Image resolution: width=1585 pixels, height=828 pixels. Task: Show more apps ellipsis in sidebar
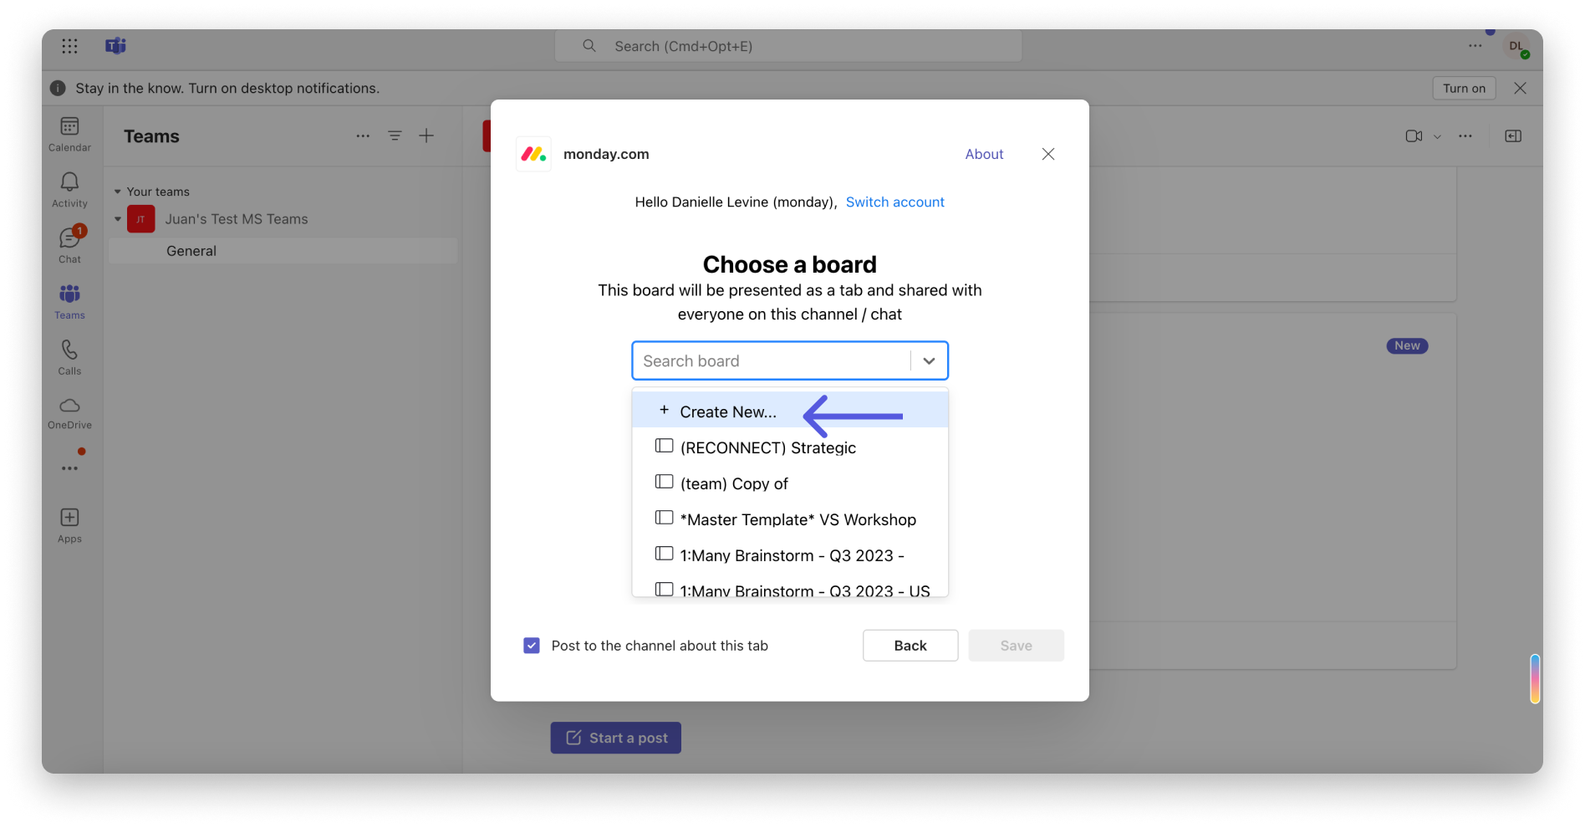point(70,468)
